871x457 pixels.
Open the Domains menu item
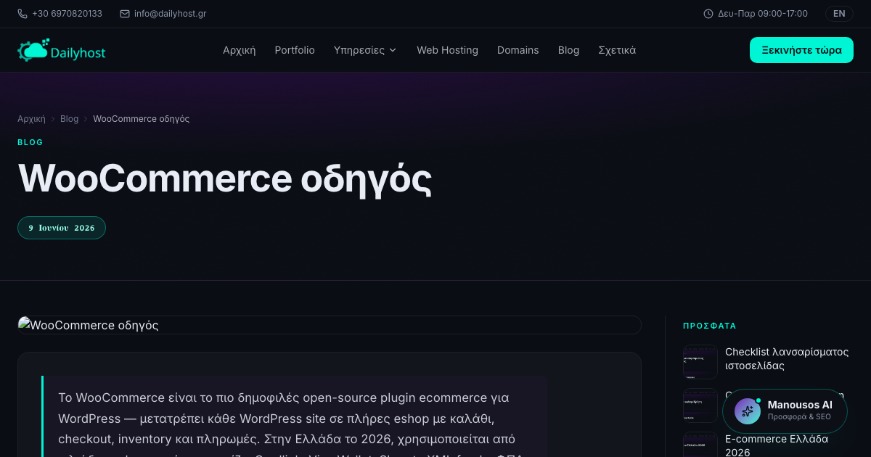pyautogui.click(x=518, y=50)
